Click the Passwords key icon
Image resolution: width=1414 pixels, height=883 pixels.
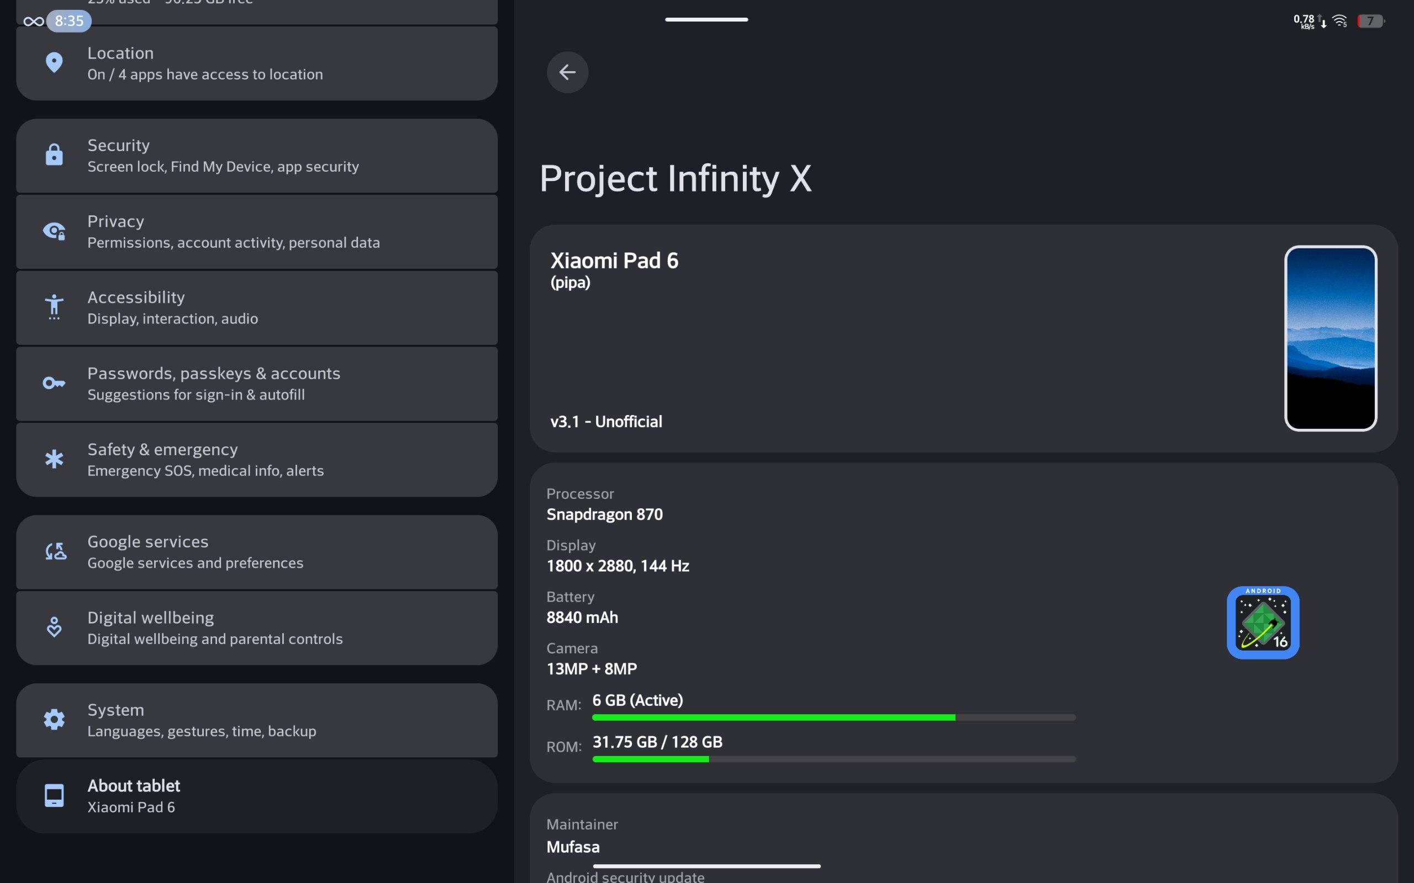pos(54,383)
